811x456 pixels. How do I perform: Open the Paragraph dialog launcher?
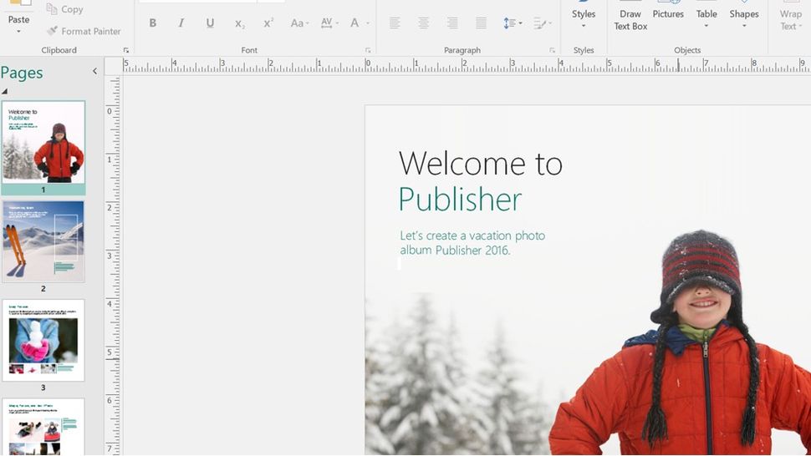552,50
